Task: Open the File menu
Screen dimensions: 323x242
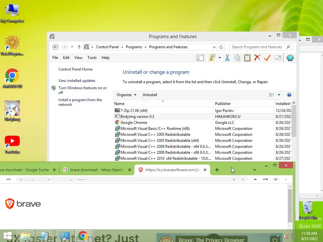Action: click(55, 58)
